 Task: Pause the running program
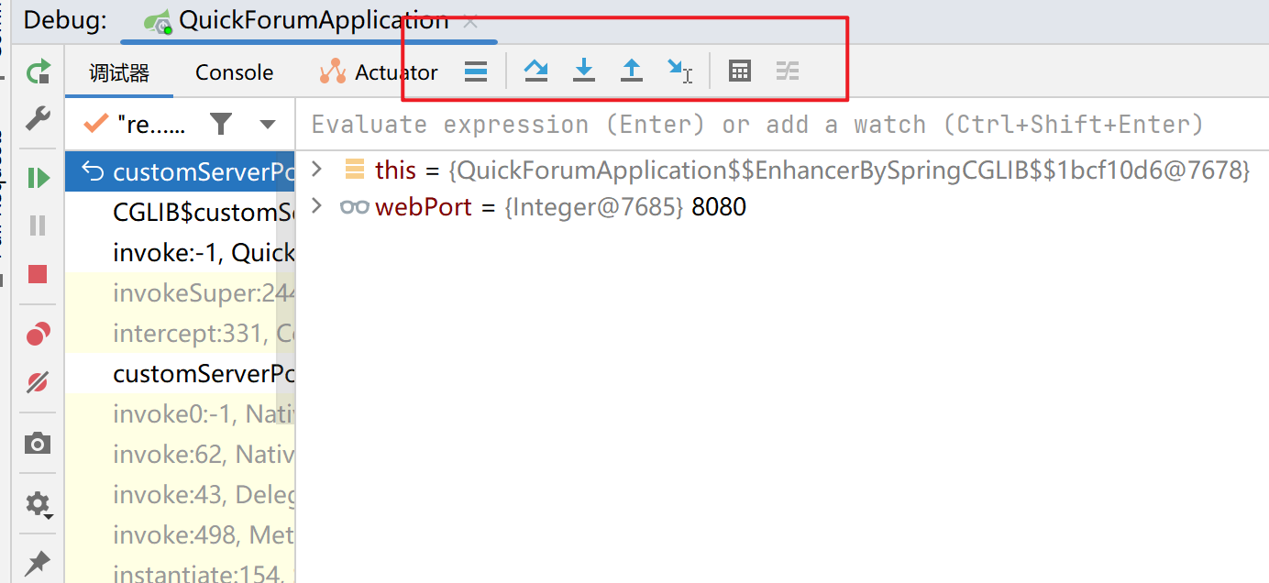coord(38,225)
